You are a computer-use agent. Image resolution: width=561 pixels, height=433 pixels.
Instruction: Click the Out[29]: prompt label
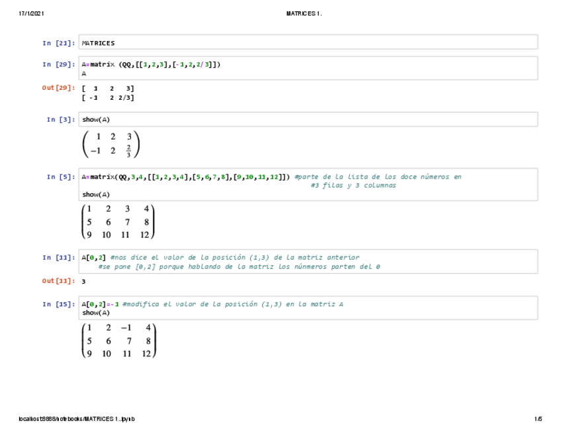[x=59, y=88]
